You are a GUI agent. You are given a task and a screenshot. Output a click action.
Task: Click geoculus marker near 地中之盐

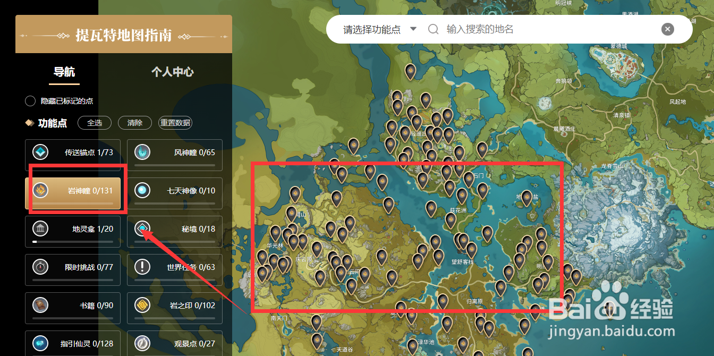click(526, 198)
